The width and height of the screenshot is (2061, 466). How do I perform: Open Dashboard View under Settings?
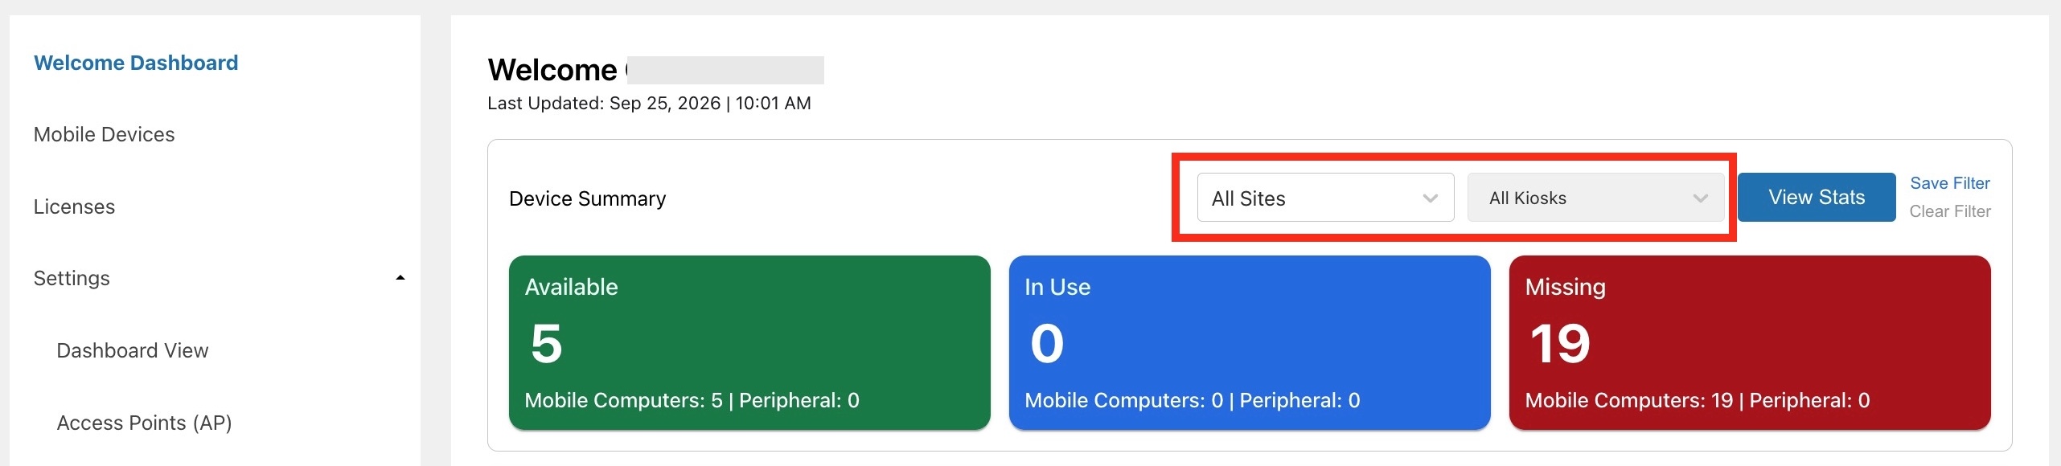coord(133,350)
